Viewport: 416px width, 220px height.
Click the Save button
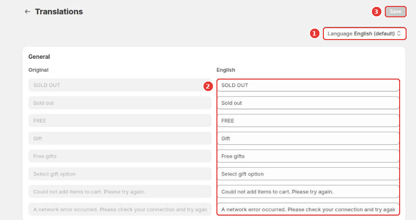[395, 12]
